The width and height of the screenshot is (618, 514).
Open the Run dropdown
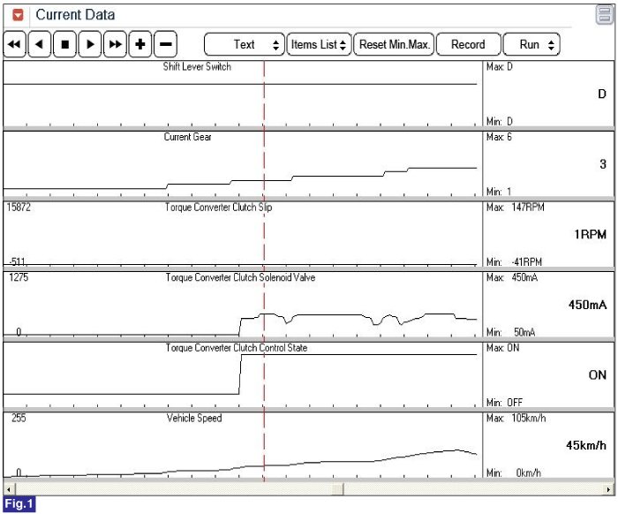point(531,45)
